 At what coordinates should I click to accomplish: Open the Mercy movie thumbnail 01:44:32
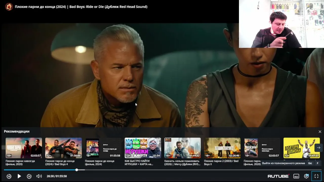(x=183, y=148)
